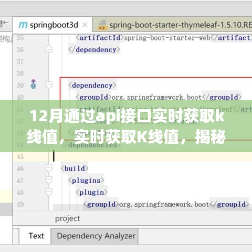The height and width of the screenshot is (252, 252).
Task: Click the green article title banner
Action: 126,126
